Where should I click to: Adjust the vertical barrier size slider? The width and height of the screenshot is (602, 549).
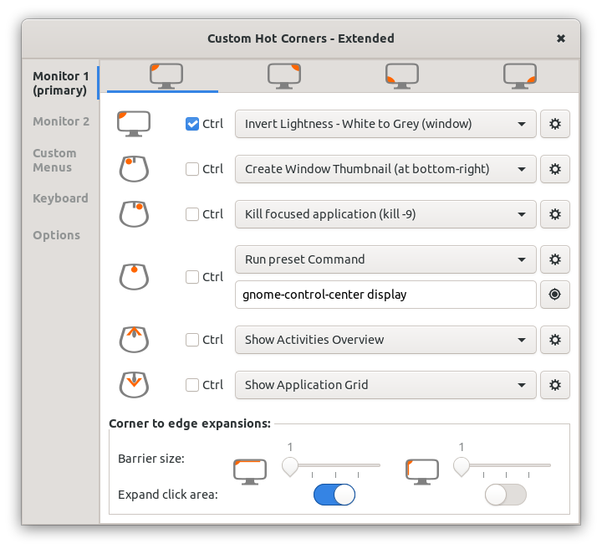(503, 465)
